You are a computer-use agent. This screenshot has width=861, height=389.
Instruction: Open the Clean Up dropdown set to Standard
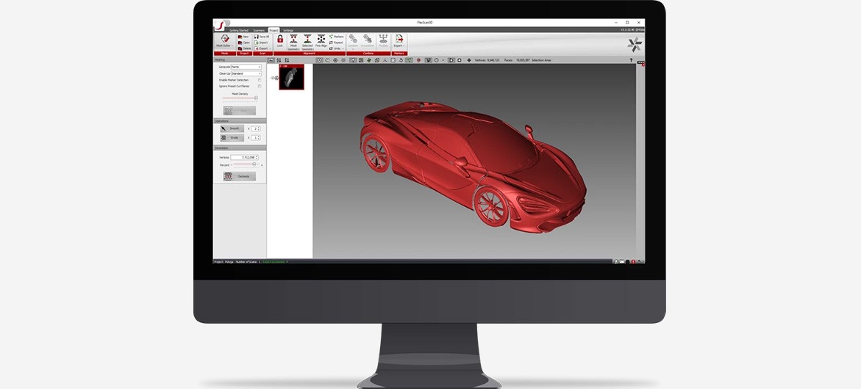point(246,73)
